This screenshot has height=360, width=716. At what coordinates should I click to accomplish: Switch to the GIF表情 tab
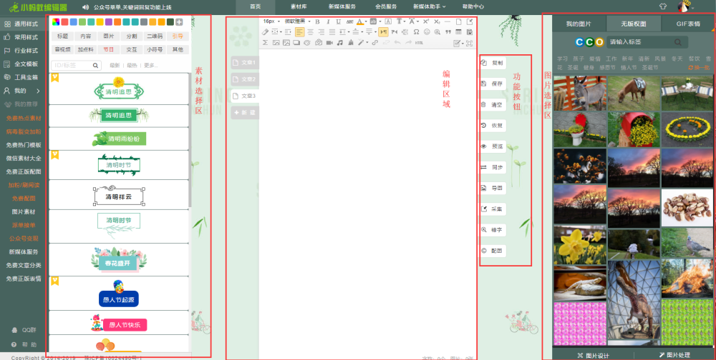[x=687, y=24]
